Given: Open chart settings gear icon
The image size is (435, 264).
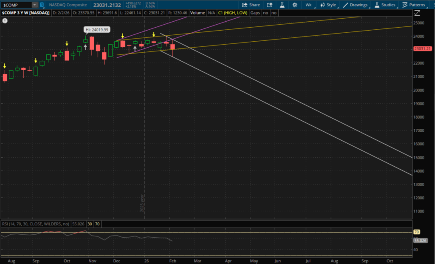Looking at the screenshot, I should (295, 5).
